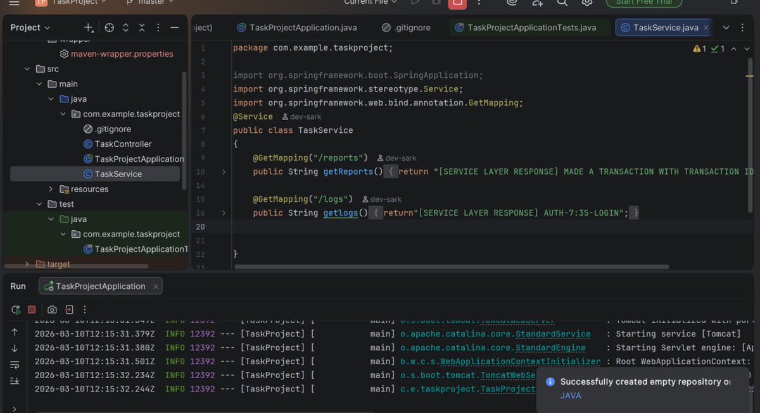The image size is (760, 413).
Task: Close the TaskService.java tab
Action: [x=706, y=28]
